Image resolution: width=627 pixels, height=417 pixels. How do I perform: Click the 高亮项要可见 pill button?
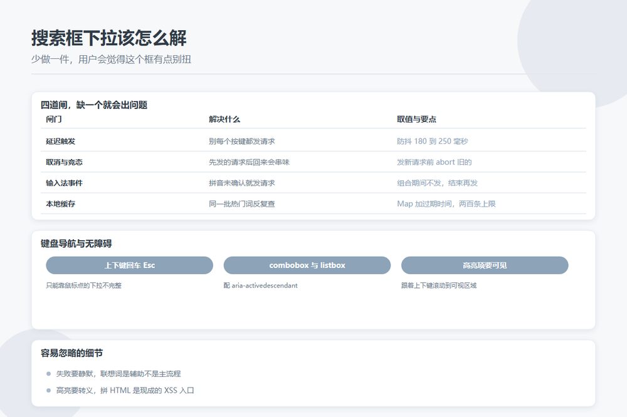pos(485,265)
